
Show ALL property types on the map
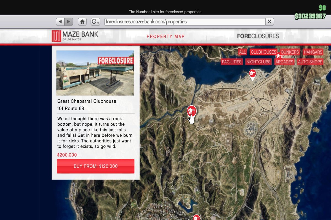(x=242, y=52)
